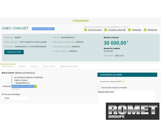Image resolution: width=161 pixels, height=121 pixels.
Task: Open the Echéancier link
Action: click(153, 30)
